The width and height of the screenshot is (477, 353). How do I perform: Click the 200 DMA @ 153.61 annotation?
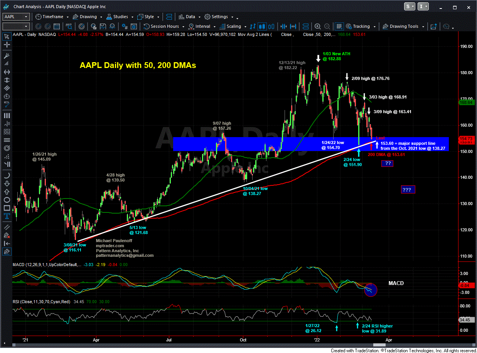(x=386, y=154)
